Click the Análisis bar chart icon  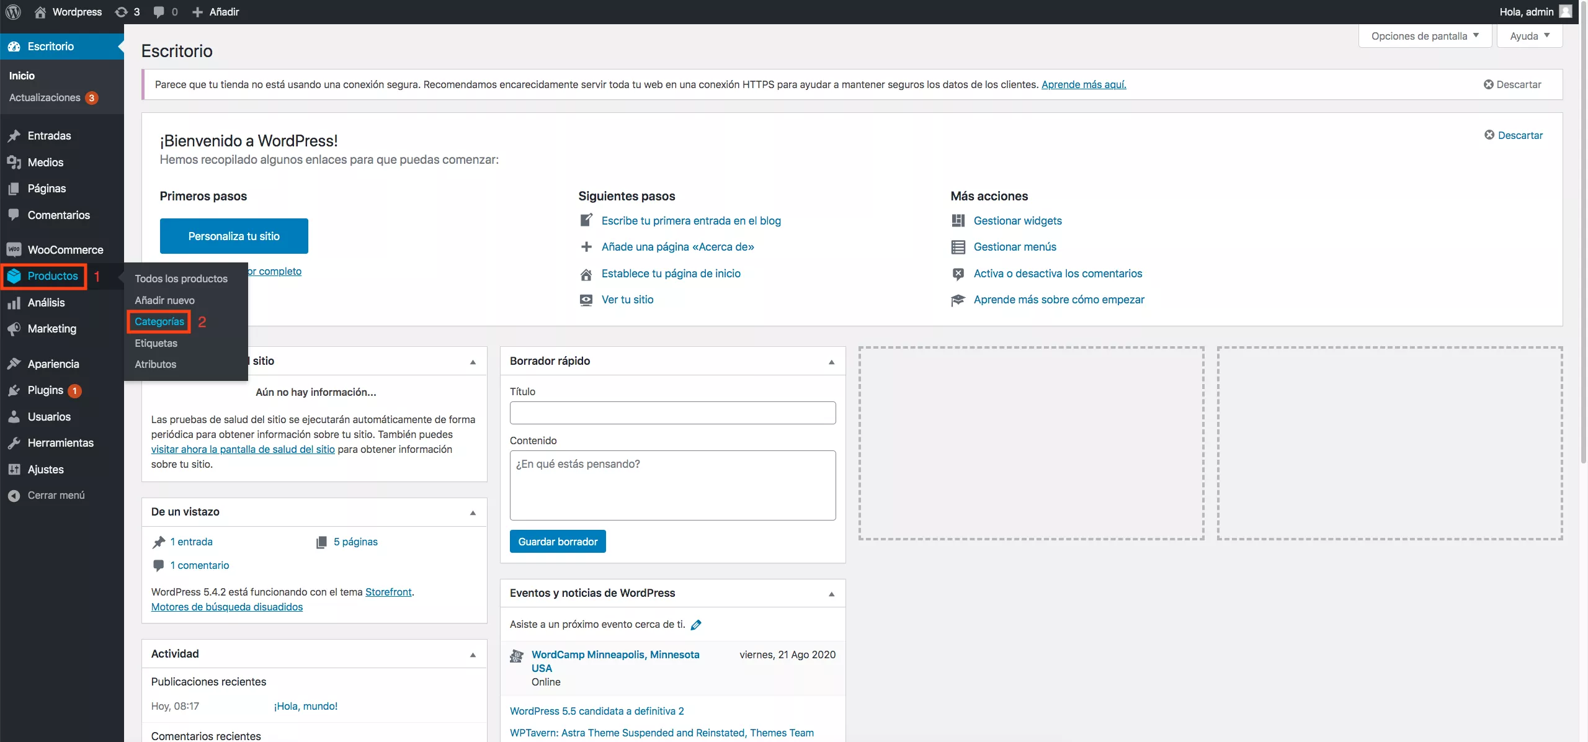(x=14, y=303)
